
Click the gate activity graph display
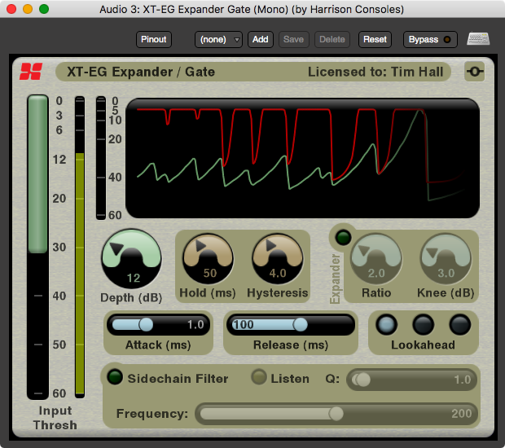[302, 158]
